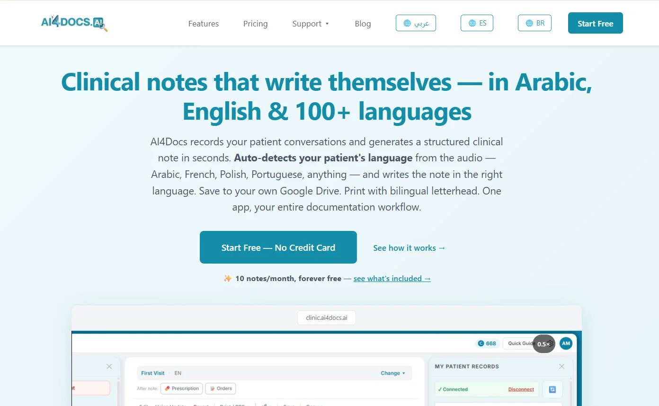Open the AM user avatar
Screen dimensions: 659x406
(566, 344)
